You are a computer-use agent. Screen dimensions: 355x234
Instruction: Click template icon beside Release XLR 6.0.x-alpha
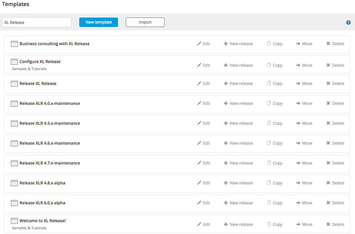pyautogui.click(x=14, y=203)
